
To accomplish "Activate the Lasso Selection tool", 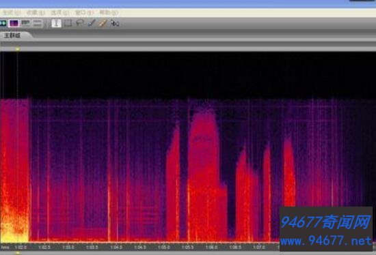I will coord(79,23).
